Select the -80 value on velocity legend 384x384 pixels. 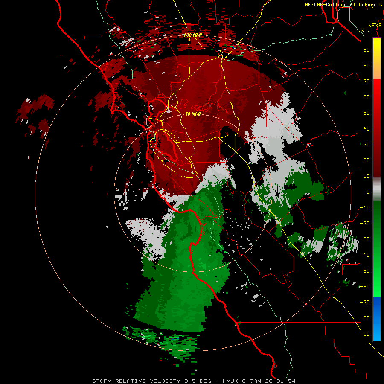[365, 318]
